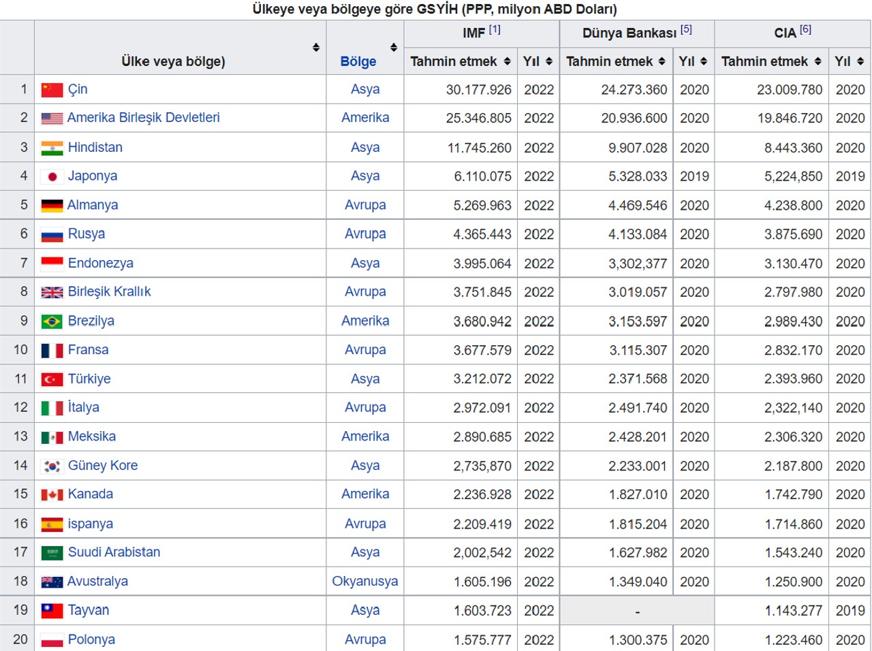Click the United States flag icon
This screenshot has width=872, height=651.
point(52,118)
